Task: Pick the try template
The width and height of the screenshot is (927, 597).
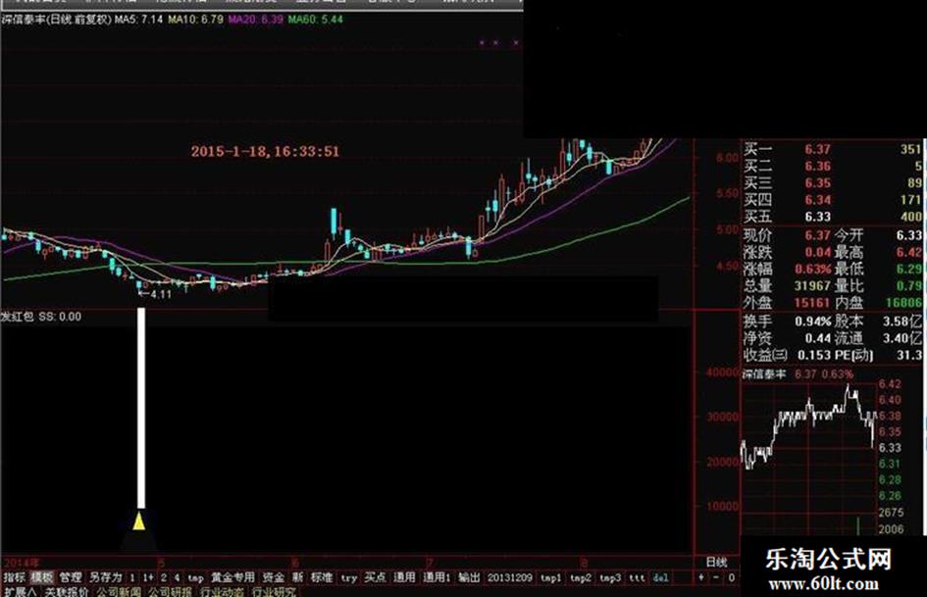Action: coord(349,578)
